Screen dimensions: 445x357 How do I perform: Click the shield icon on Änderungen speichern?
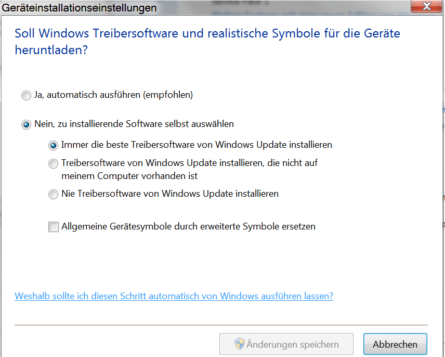click(240, 344)
